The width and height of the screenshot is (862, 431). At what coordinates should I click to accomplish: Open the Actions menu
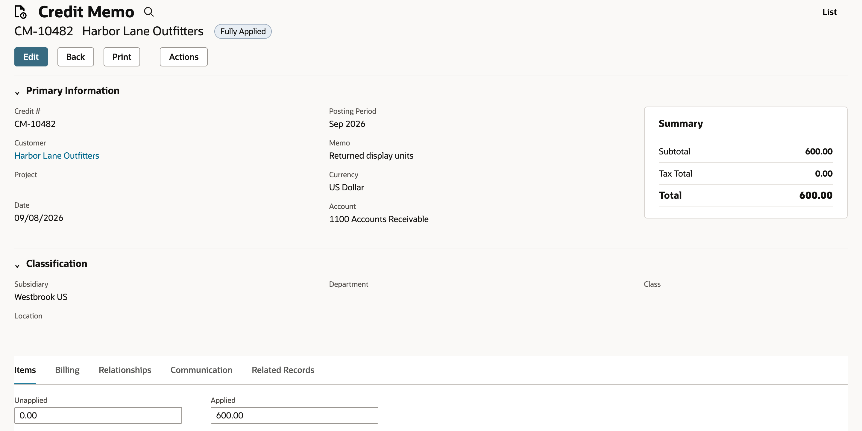tap(184, 57)
